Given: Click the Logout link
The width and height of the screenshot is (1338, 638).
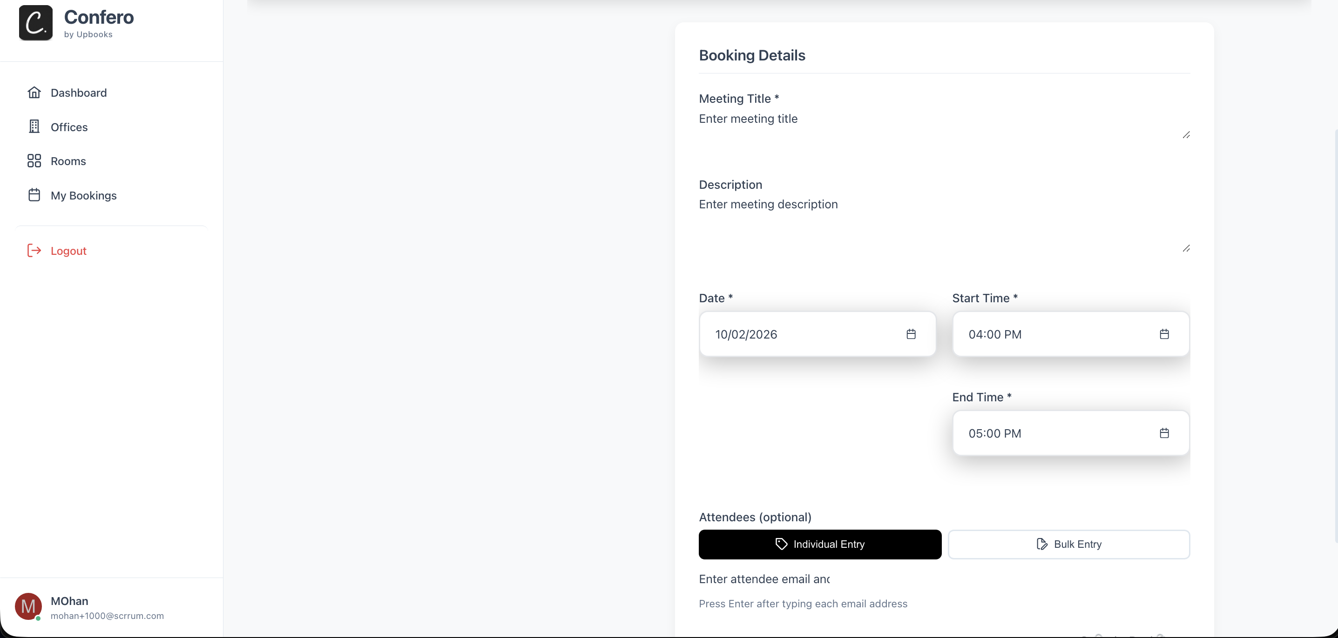Looking at the screenshot, I should (x=68, y=251).
